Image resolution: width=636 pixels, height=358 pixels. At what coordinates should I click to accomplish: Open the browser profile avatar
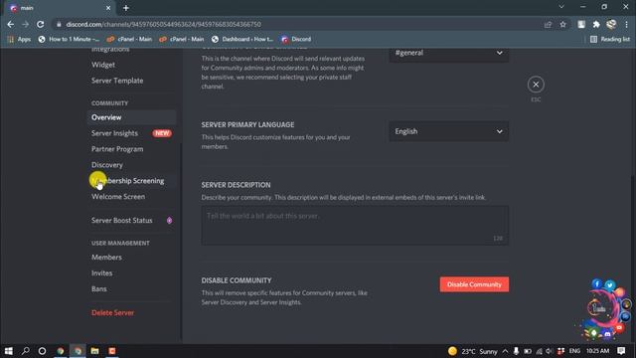point(611,24)
